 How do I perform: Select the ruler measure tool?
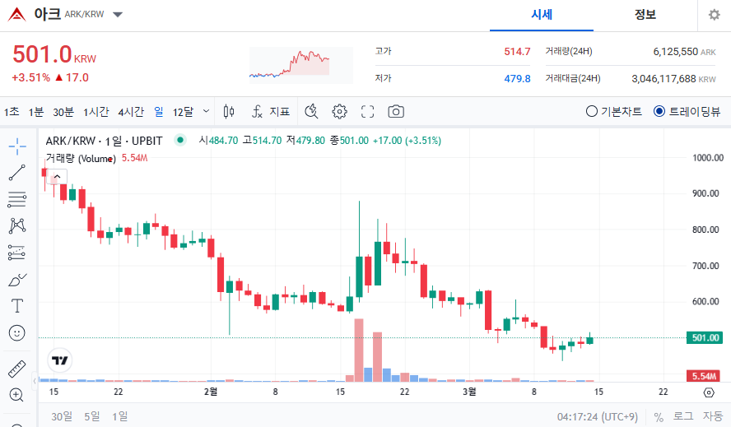coord(17,369)
